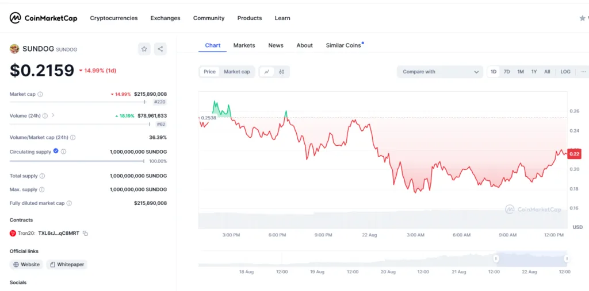Open the Cryptocurrencies menu
The image size is (589, 291).
[x=114, y=18]
